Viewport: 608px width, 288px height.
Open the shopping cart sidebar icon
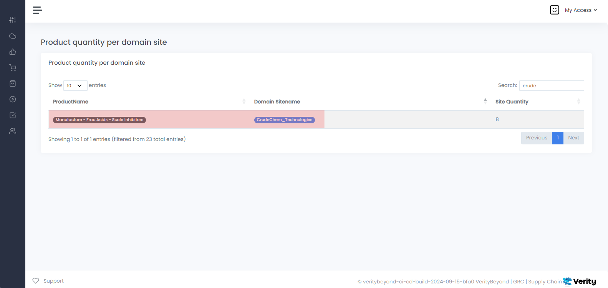click(13, 68)
